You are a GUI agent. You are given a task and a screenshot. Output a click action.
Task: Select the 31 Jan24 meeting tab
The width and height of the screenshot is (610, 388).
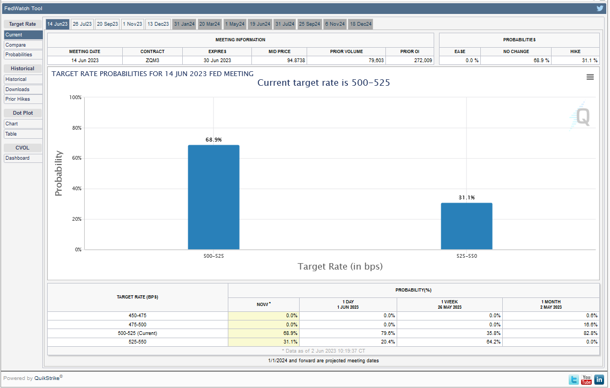184,24
